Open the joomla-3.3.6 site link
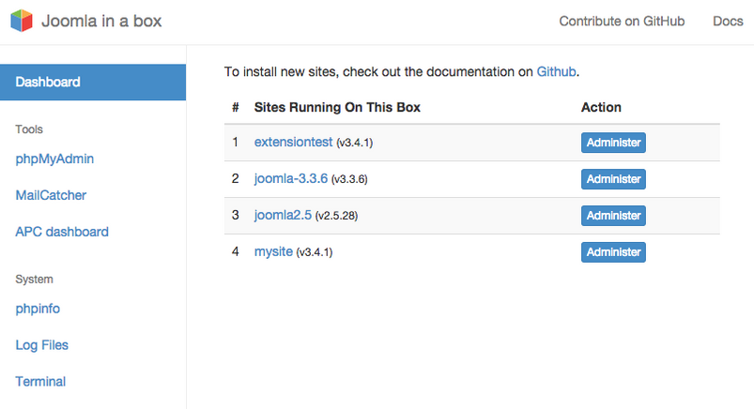The width and height of the screenshot is (754, 409). 291,178
